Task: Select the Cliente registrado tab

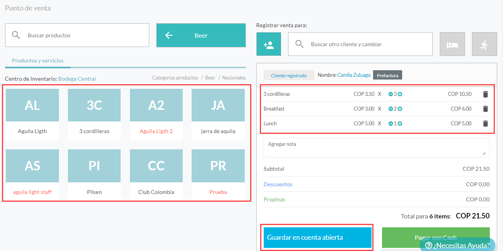Action: 289,75
